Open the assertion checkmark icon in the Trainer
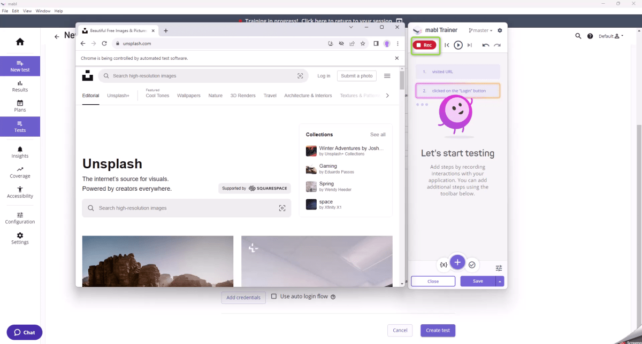The width and height of the screenshot is (642, 344). 471,264
